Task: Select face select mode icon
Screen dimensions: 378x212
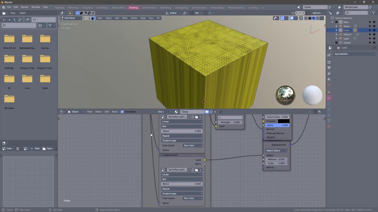Action: (93, 18)
